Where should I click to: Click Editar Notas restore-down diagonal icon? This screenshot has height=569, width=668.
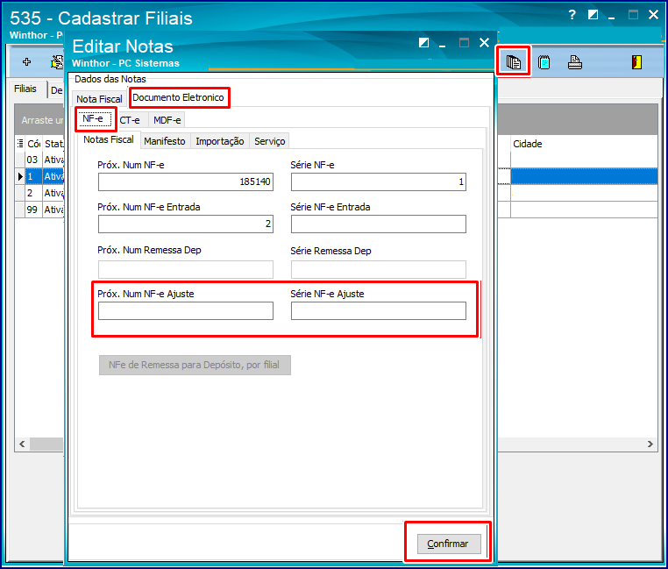tap(423, 43)
